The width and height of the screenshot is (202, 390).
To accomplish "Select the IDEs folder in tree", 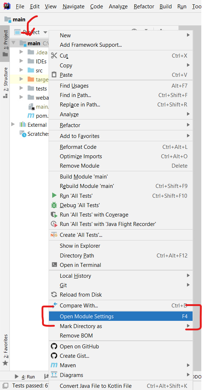I will pyautogui.click(x=41, y=61).
